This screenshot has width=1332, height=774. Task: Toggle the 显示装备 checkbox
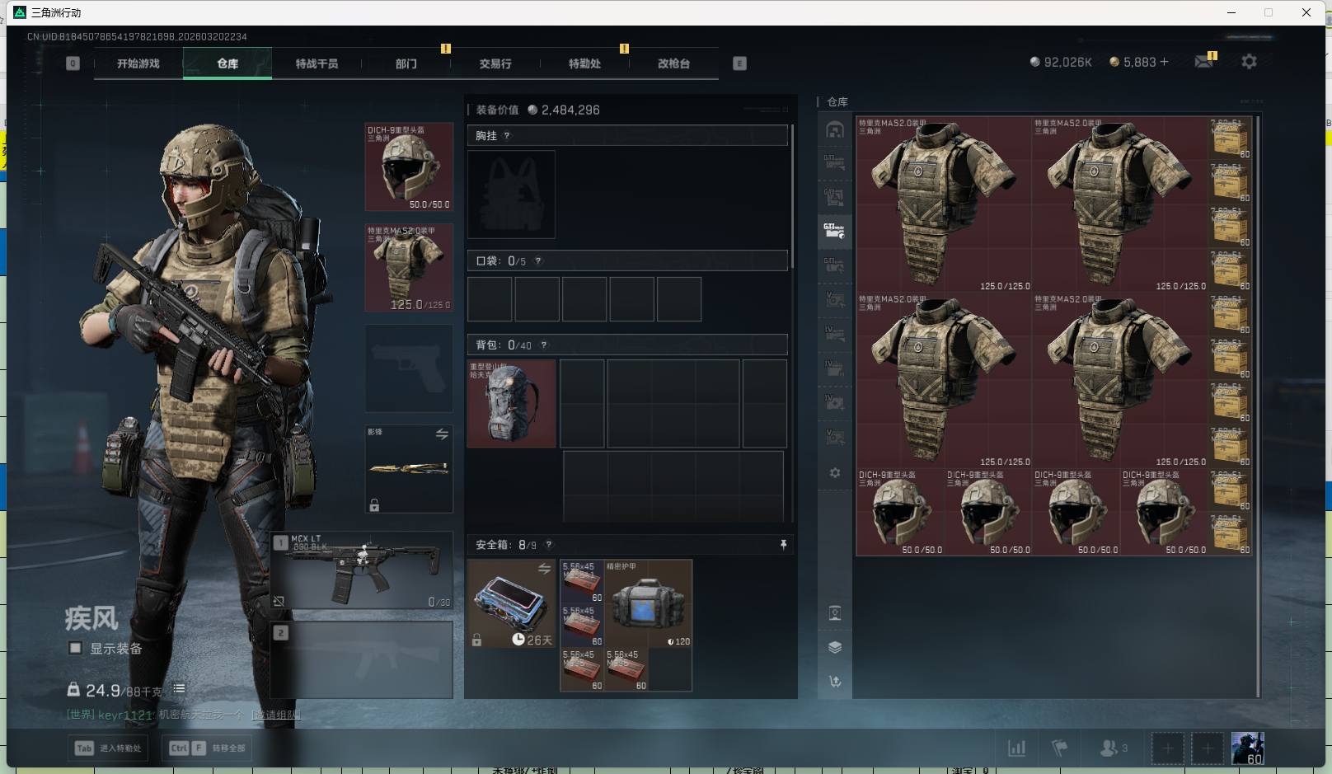coord(75,648)
